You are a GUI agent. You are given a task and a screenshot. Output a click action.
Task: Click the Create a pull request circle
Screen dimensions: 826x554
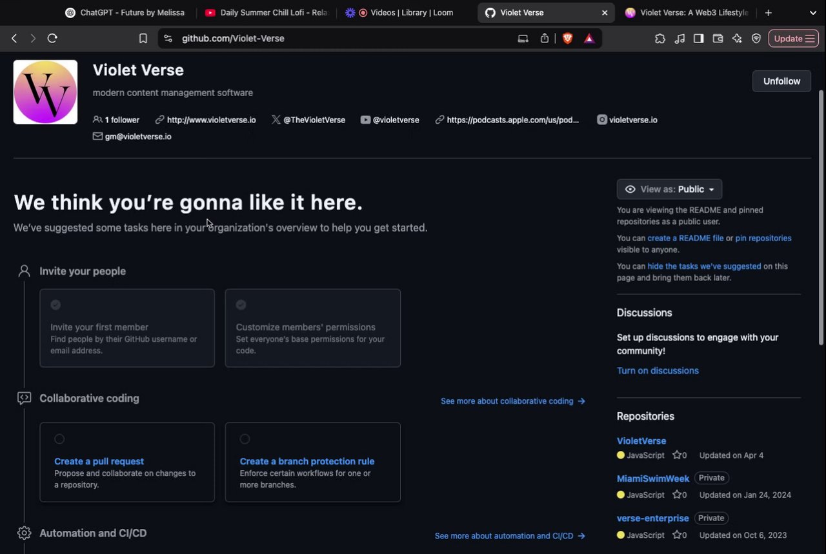tap(59, 439)
